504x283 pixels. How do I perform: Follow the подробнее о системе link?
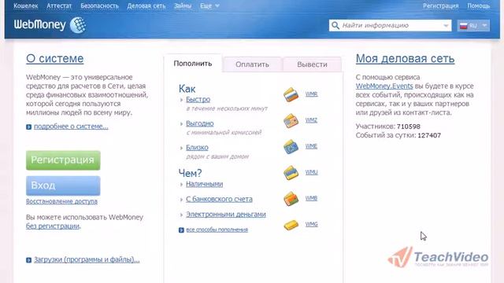pos(71,127)
